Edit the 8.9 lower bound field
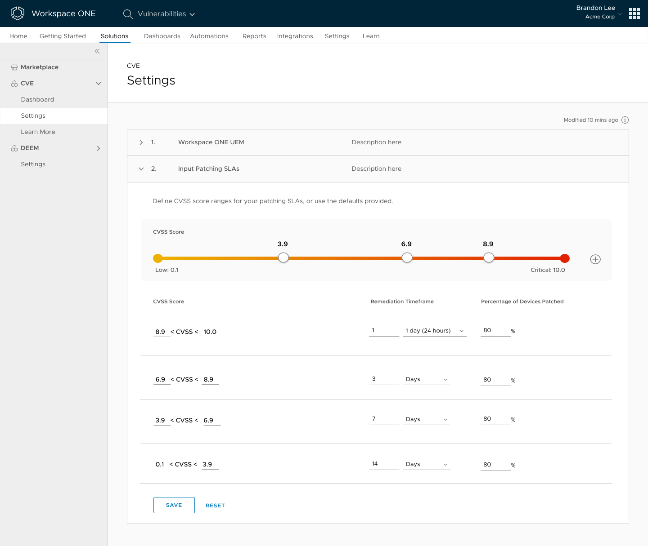The image size is (648, 546). [162, 332]
